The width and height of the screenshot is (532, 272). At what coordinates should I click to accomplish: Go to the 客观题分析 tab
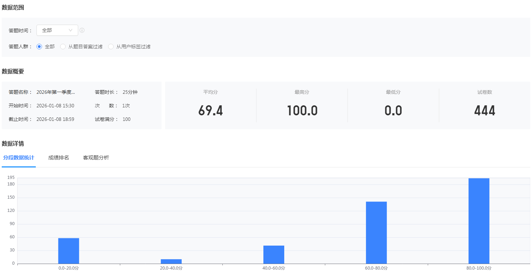96,158
